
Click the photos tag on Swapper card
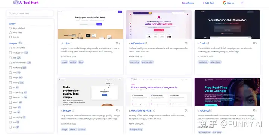pos(82,129)
